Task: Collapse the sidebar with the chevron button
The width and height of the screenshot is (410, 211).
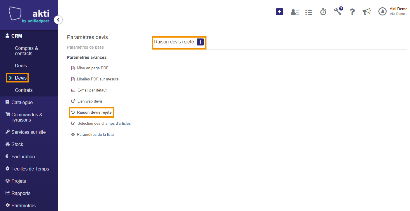Action: (x=58, y=20)
